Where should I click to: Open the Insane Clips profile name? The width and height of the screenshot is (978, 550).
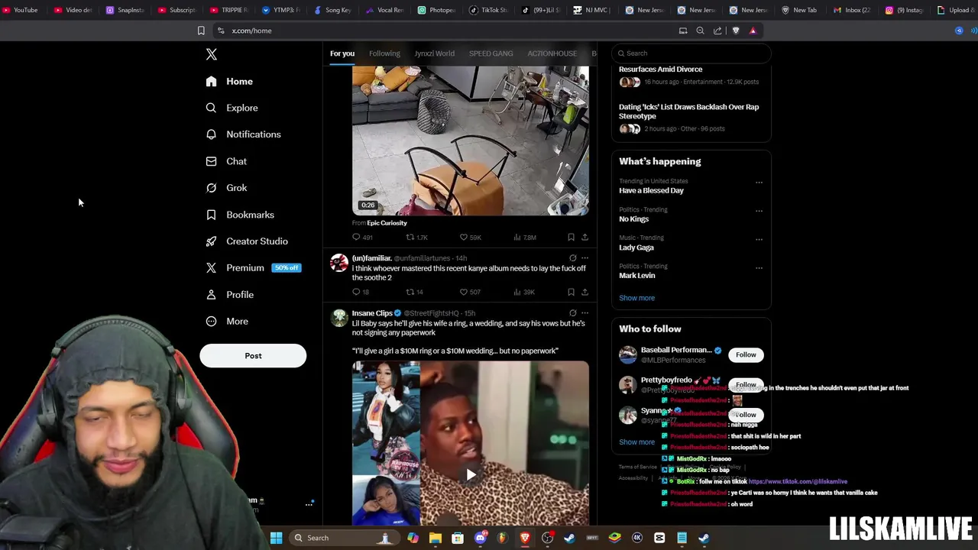pos(372,313)
